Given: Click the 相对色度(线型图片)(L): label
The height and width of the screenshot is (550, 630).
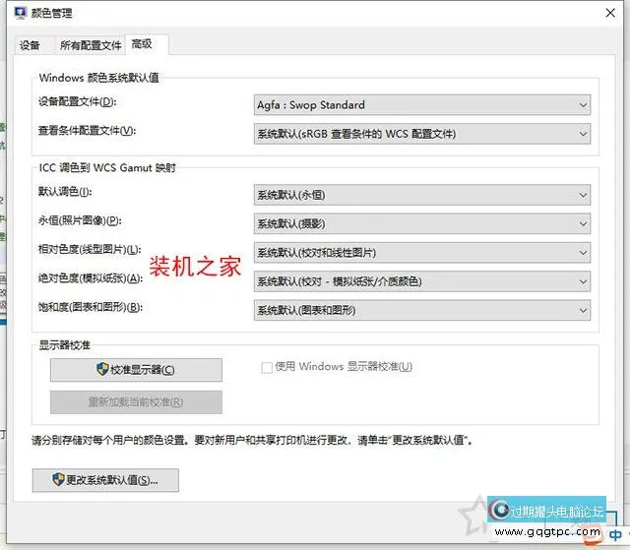Looking at the screenshot, I should click(x=90, y=249).
